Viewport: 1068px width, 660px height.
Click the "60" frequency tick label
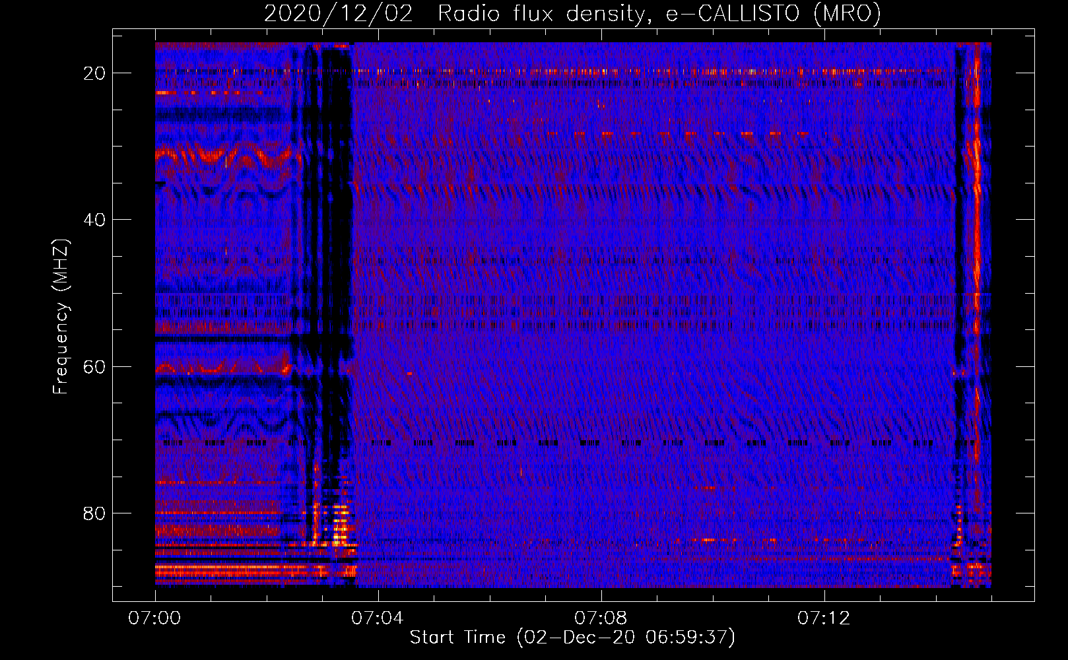[x=95, y=366]
